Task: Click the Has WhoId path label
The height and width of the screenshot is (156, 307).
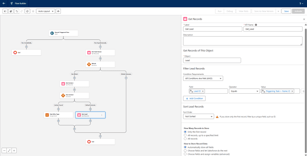Action: tap(74, 74)
